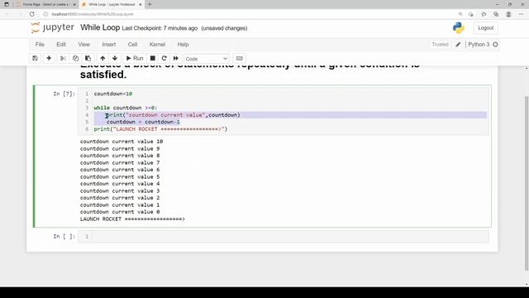Viewport: 529px width, 298px height.
Task: Restart kernel and run all cells icon
Action: [176, 59]
